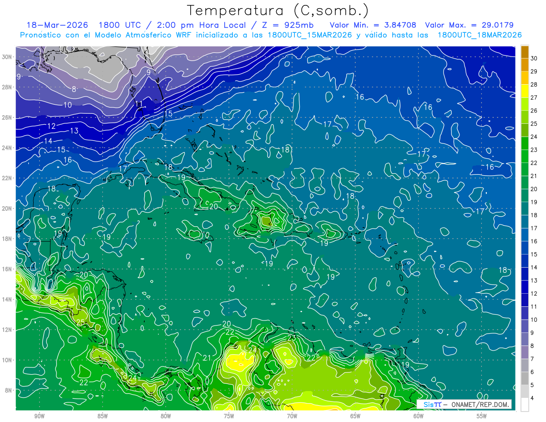Click latitude axis label "18N"
Viewport: 546px width, 422px height.
click(7, 239)
